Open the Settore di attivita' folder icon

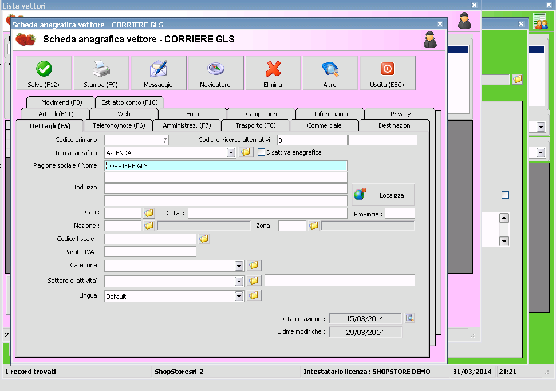click(254, 281)
